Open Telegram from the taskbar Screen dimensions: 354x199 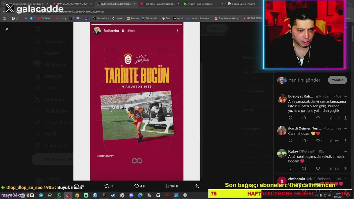coord(41,195)
